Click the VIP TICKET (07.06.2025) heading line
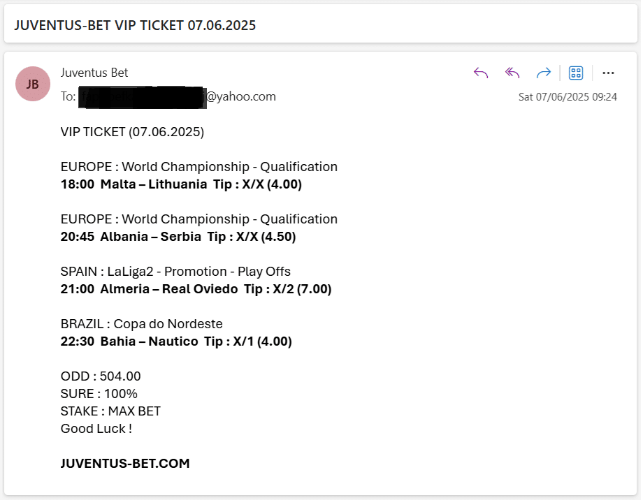 [133, 132]
